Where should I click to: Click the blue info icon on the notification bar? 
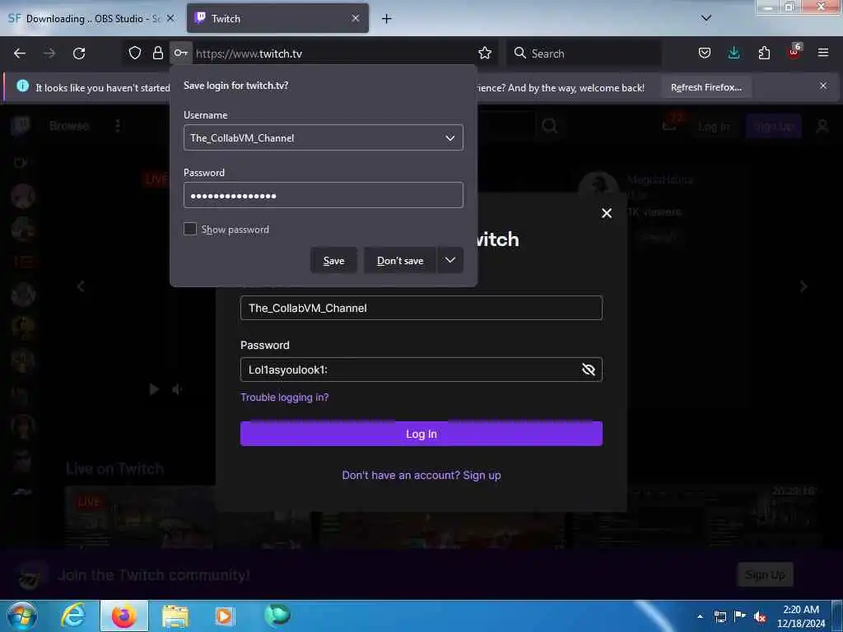[22, 86]
